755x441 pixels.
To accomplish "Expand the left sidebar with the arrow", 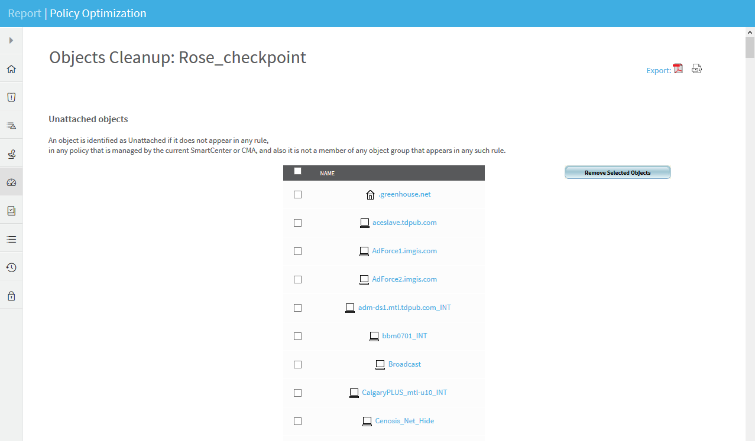I will point(11,41).
